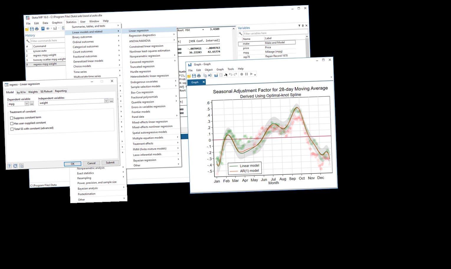Image resolution: width=451 pixels, height=269 pixels.
Task: Open Object menu in Graph window
Action: (x=209, y=70)
